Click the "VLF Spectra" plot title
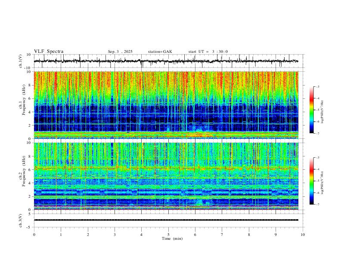Screen dimensions: 341x263 [x=49, y=52]
